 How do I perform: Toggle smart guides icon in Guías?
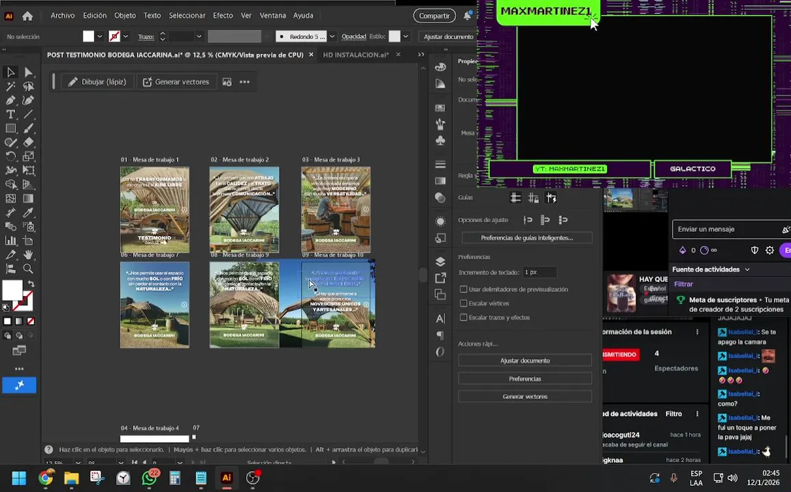(551, 198)
